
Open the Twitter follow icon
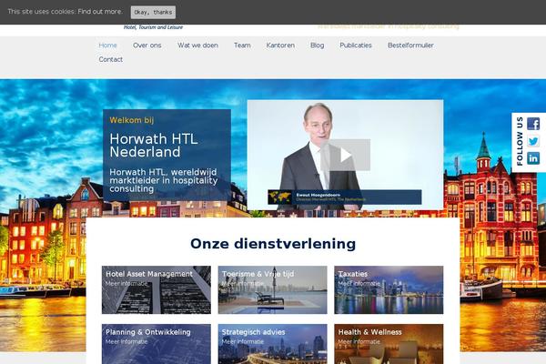(x=533, y=141)
